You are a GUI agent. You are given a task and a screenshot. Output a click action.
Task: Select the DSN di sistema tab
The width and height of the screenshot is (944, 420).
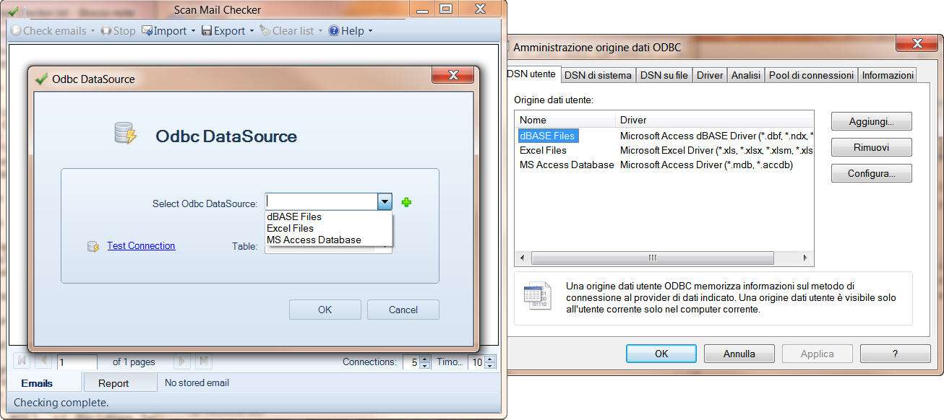tap(598, 75)
